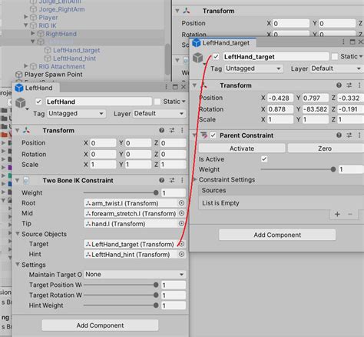
Task: Click the Activate button
Action: tap(242, 148)
